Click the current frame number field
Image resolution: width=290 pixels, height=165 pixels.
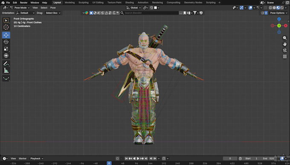tap(230, 159)
